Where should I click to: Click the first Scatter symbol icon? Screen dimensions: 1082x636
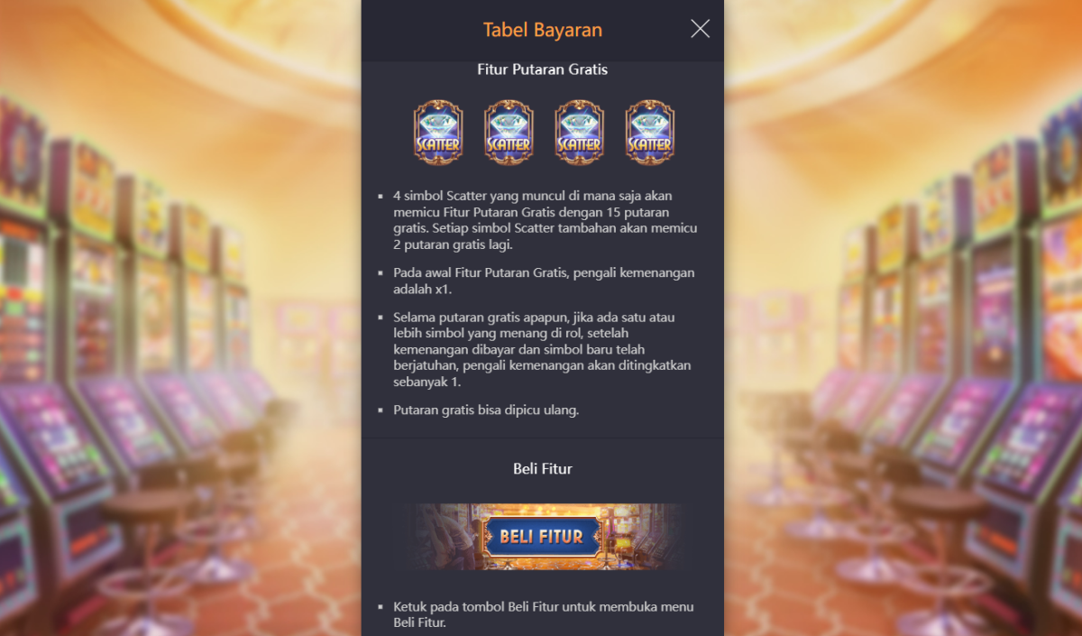438,133
